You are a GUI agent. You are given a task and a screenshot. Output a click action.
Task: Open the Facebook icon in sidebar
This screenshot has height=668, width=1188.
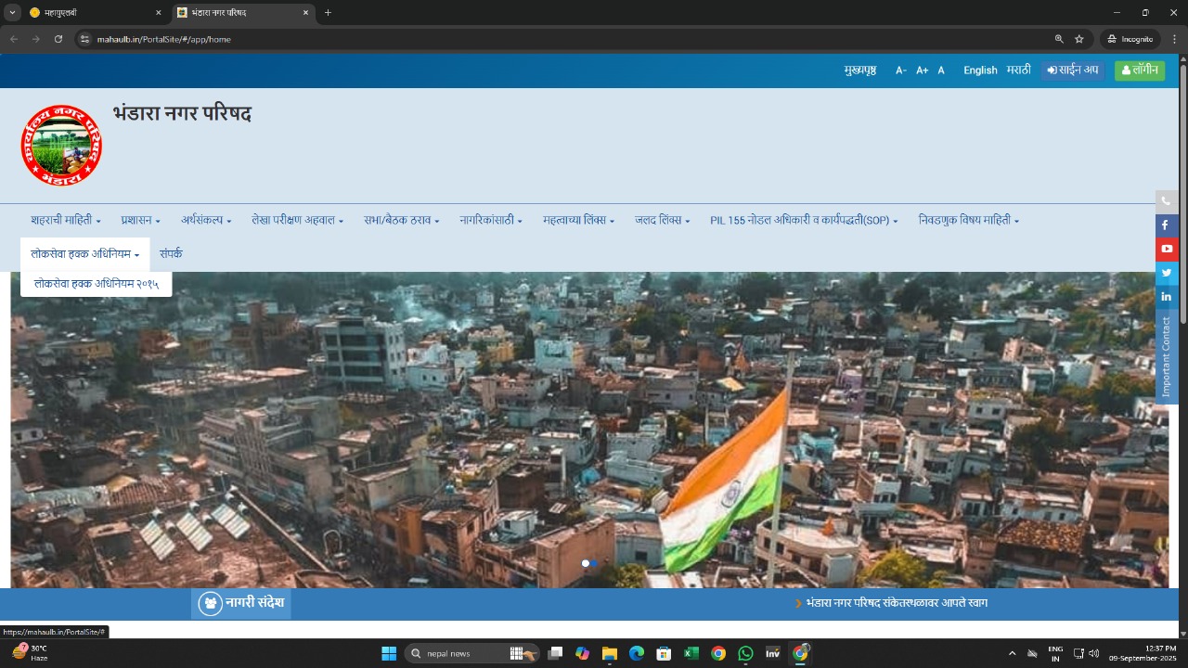pyautogui.click(x=1166, y=225)
